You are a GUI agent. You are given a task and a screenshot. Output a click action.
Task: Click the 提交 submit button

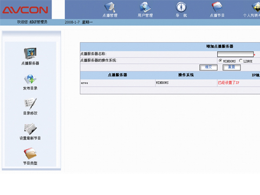click(209, 67)
